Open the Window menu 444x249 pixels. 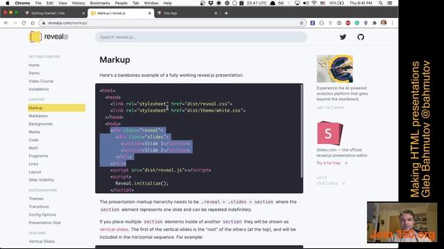click(x=151, y=3)
